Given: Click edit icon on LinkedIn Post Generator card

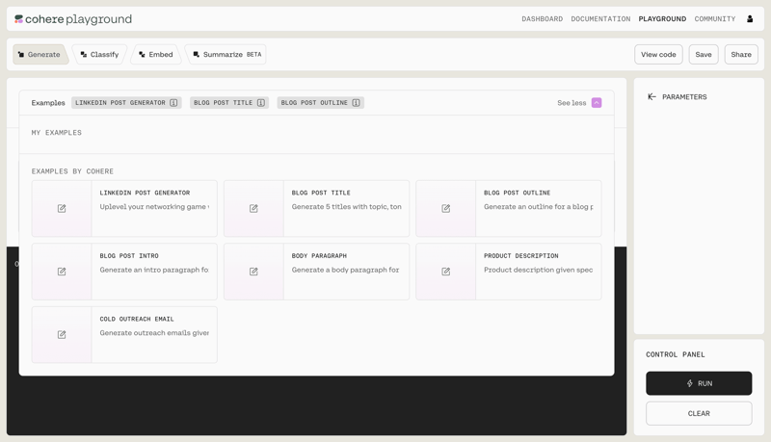Looking at the screenshot, I should [62, 208].
